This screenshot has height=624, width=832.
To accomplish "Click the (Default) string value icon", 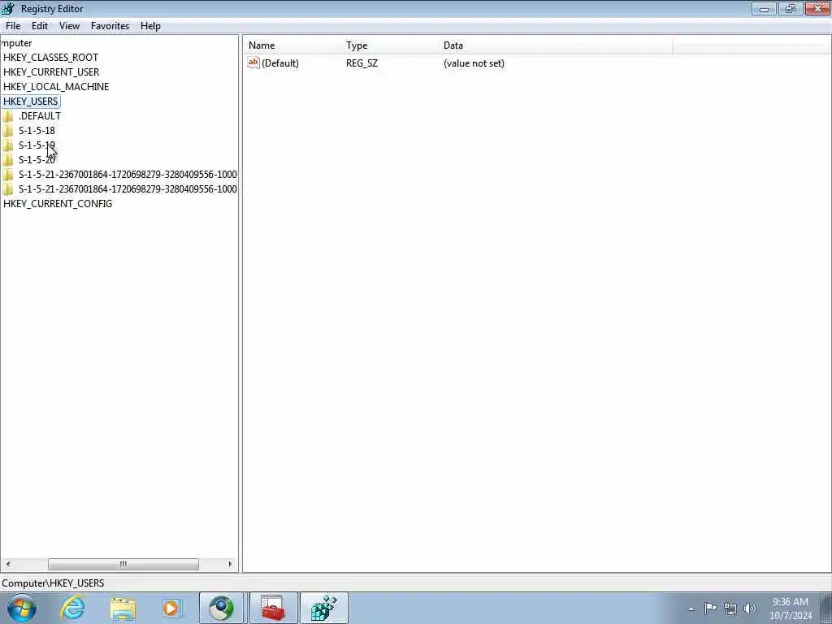I will [253, 63].
